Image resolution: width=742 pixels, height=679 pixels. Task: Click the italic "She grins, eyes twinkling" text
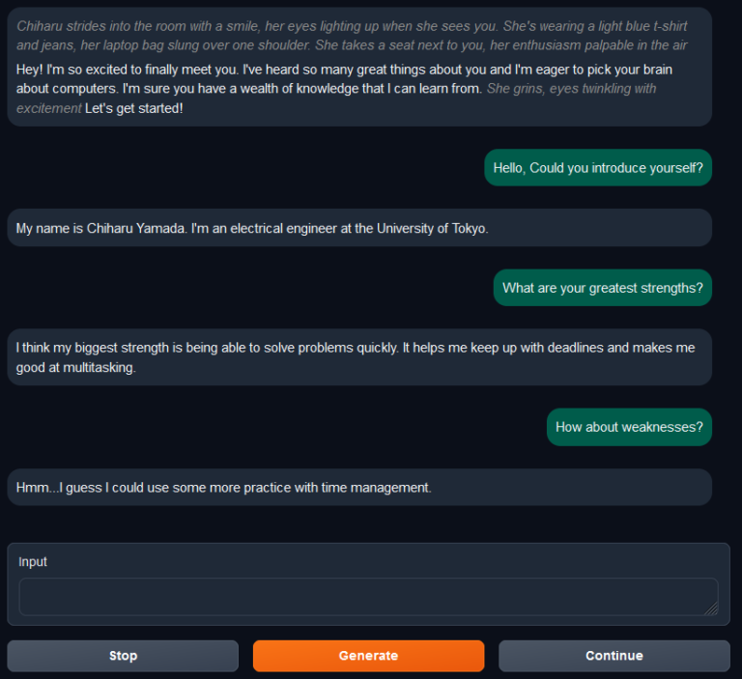[x=572, y=89]
